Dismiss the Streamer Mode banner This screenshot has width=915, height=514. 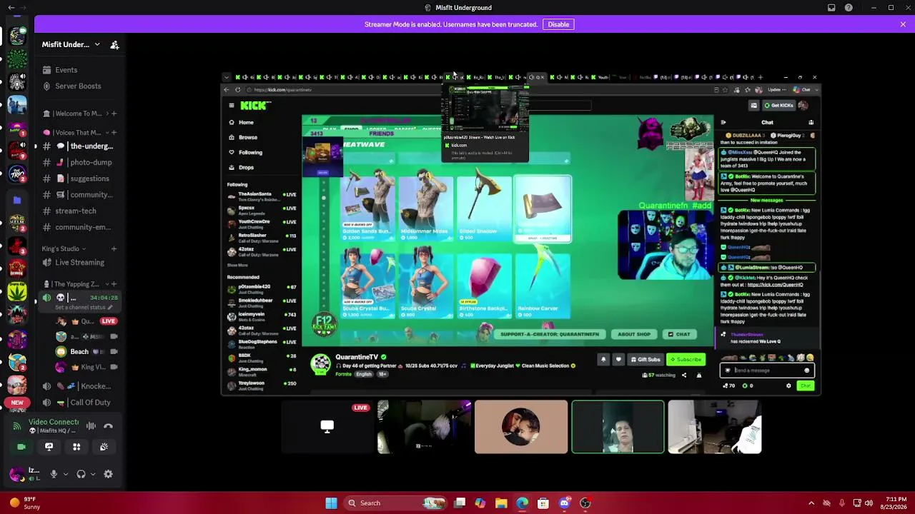coord(903,24)
